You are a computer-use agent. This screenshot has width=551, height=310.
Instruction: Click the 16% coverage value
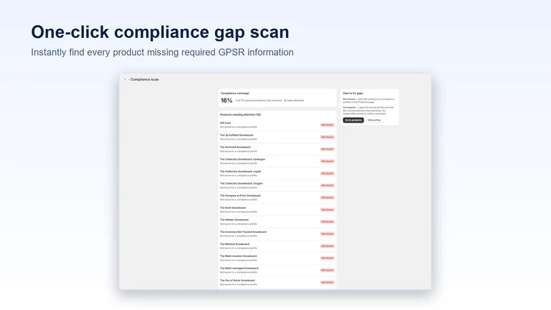(227, 101)
